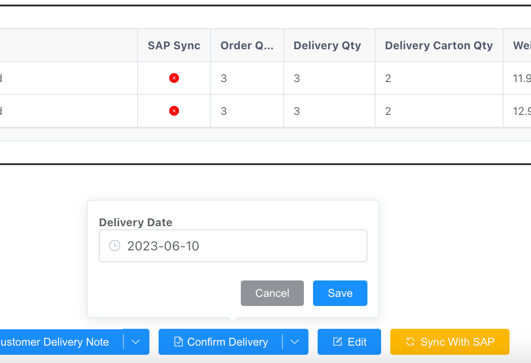The width and height of the screenshot is (531, 363).
Task: Select the Delivery Qty column header
Action: tap(327, 46)
